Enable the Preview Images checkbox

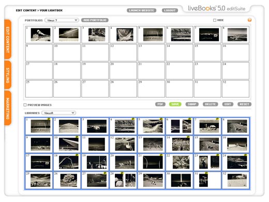[x=25, y=105]
